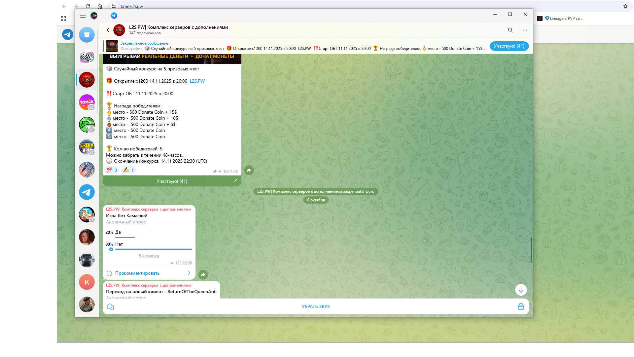Click the gift icon in bottom bar
The image size is (634, 357).
pos(521,306)
